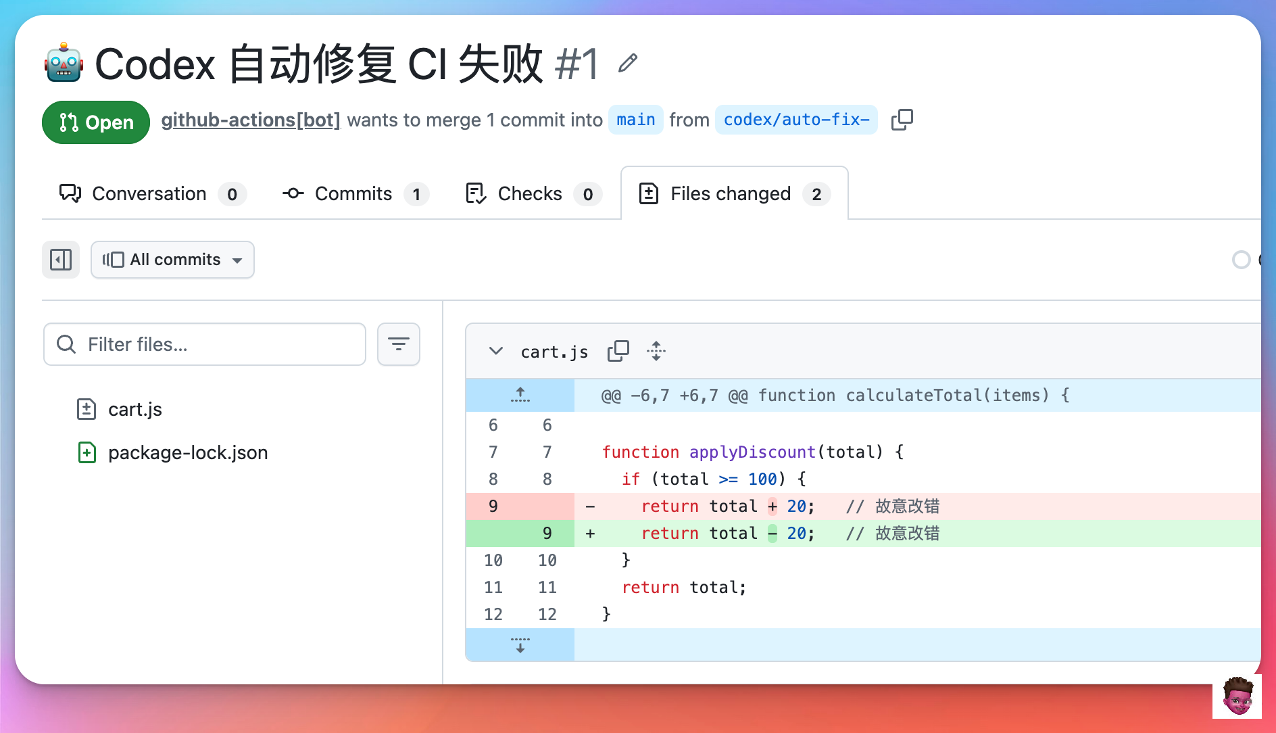The image size is (1276, 733).
Task: Select the Files changed tab
Action: pos(735,193)
